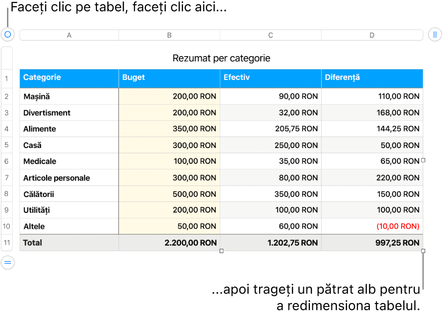Screen dimensions: 444x315
Task: Click the 168,00 RON difference cell
Action: (x=372, y=113)
